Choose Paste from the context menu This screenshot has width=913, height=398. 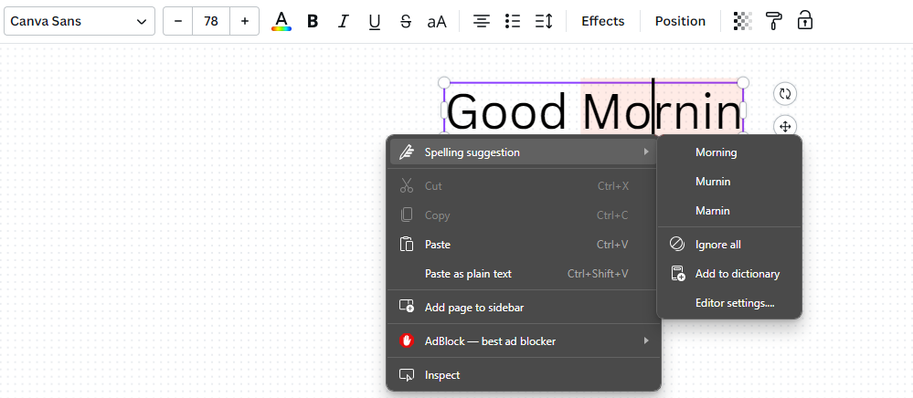(523, 245)
